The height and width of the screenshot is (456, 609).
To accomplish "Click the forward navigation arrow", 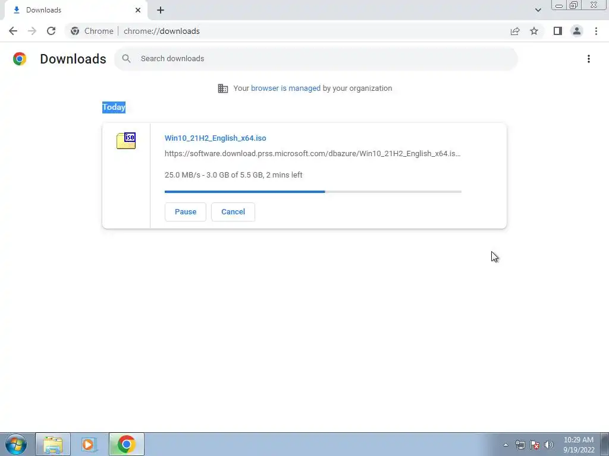I will [32, 31].
